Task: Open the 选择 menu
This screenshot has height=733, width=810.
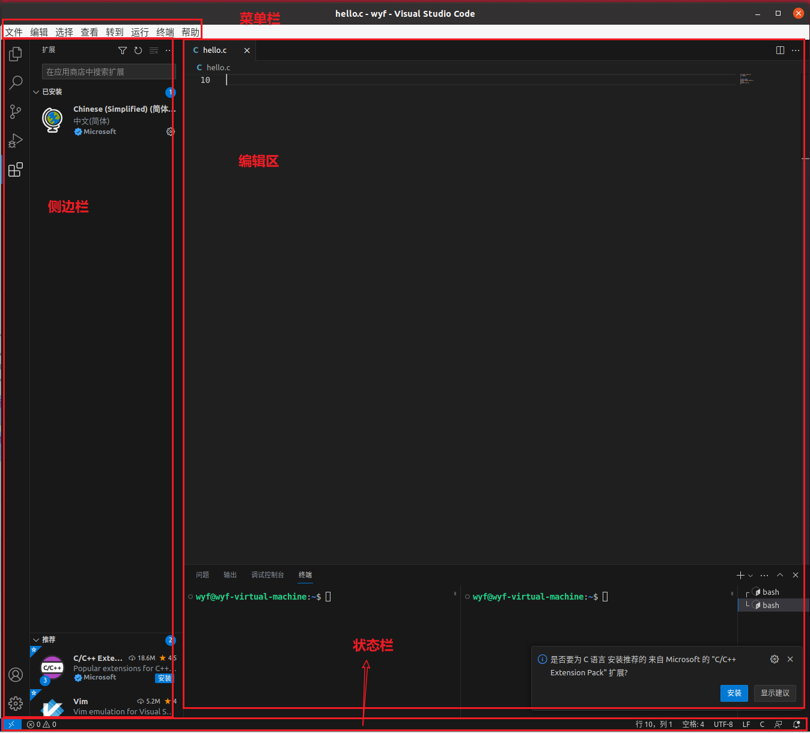Action: coord(64,32)
